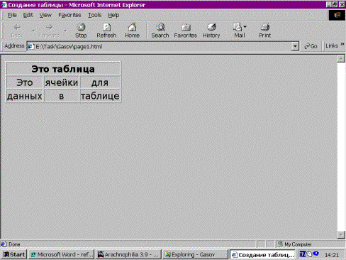Click the cell 'Это' in second row
Viewport: 346px width, 260px height.
pos(25,82)
